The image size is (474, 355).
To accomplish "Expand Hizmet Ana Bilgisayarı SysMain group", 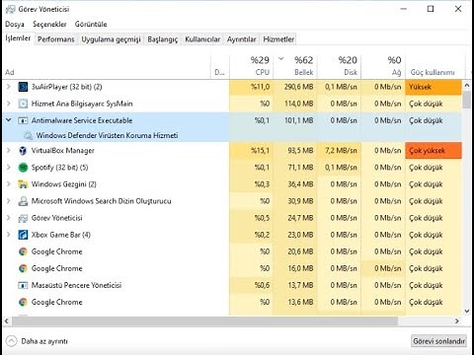I will 9,104.
